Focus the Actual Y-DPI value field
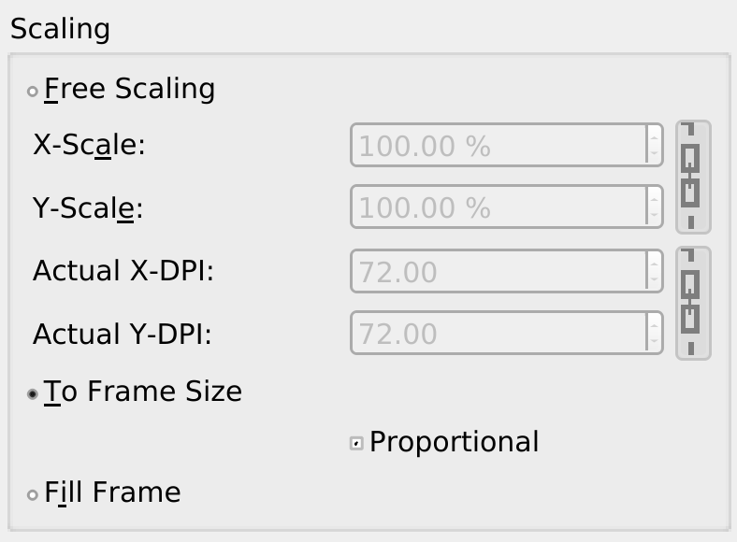 (x=498, y=334)
